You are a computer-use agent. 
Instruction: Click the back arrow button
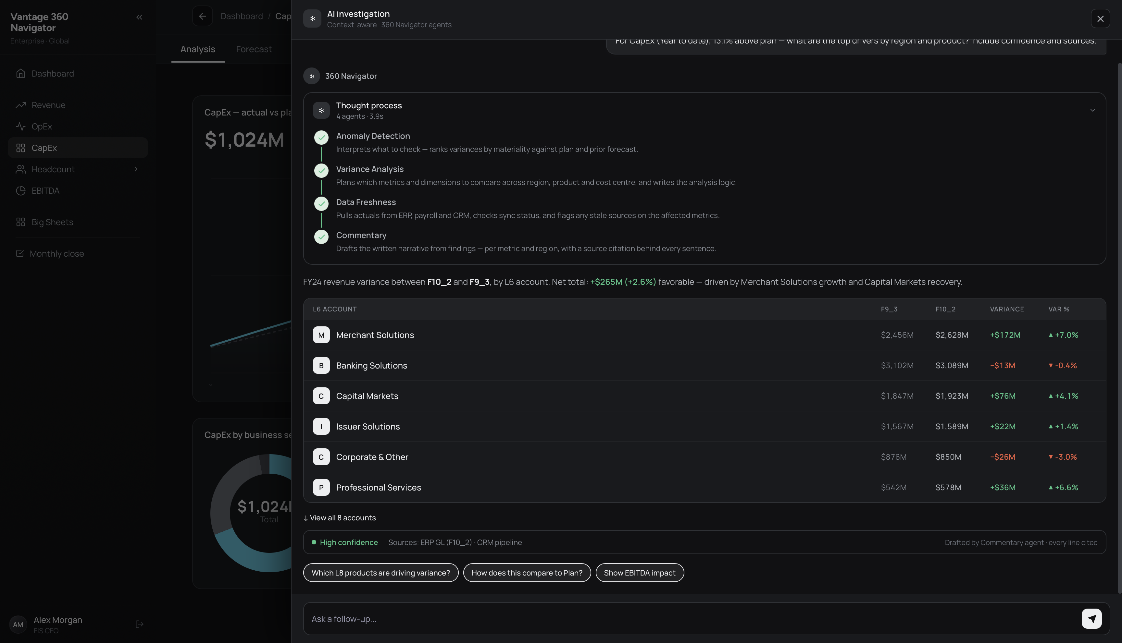pyautogui.click(x=202, y=16)
